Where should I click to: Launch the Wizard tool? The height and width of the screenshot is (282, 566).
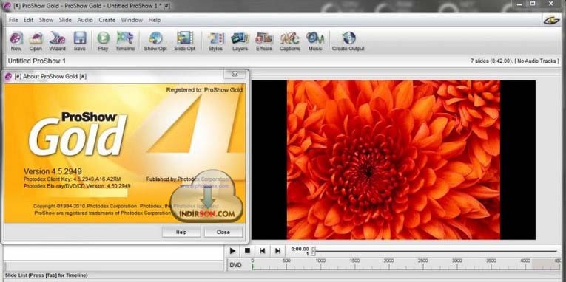pyautogui.click(x=58, y=41)
